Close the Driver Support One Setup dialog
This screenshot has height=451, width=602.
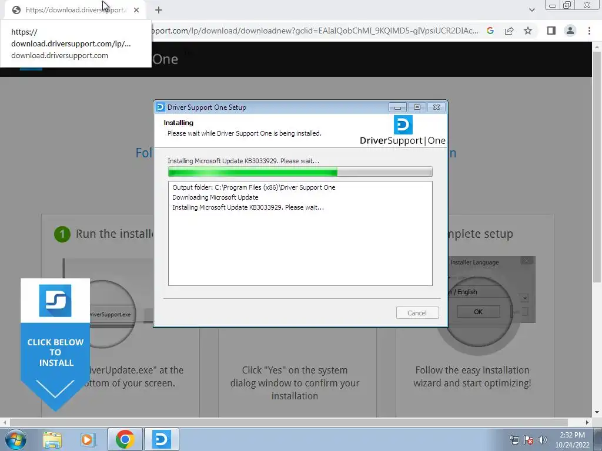(436, 107)
